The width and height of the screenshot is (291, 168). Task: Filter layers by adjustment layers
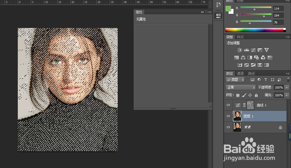click(259, 80)
